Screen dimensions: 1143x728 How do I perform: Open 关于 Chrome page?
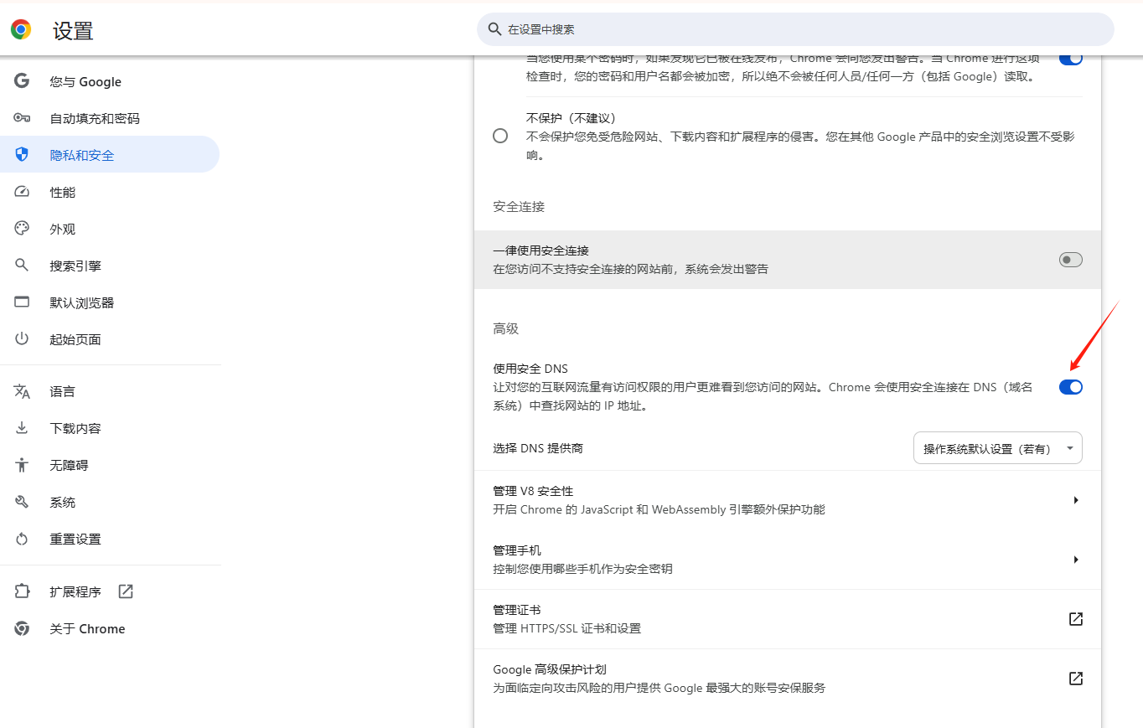[110, 628]
